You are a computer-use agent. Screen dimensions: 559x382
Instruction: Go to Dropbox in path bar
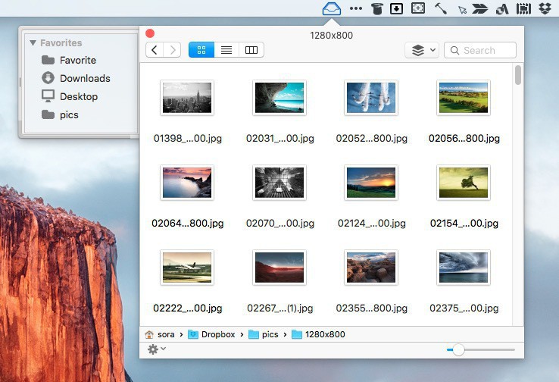(211, 334)
